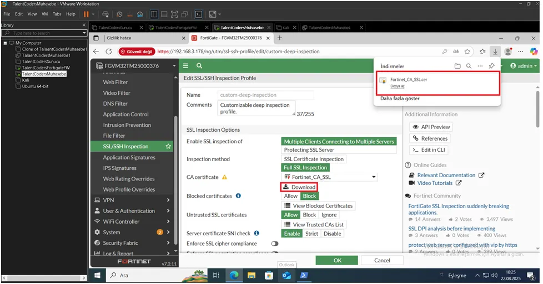The height and width of the screenshot is (284, 543).
Task: Set SNI check to Strict
Action: (x=311, y=234)
